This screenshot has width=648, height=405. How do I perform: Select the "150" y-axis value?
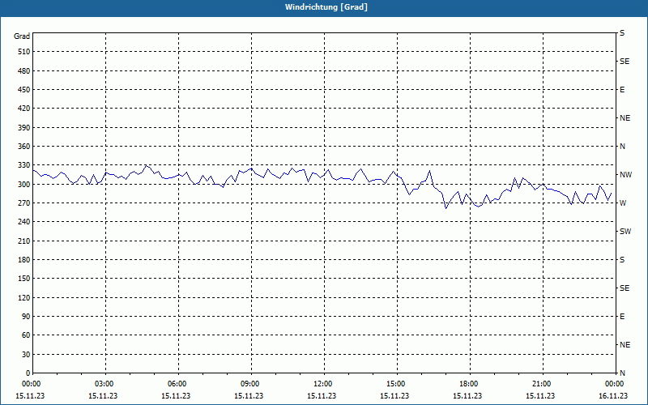(x=24, y=279)
